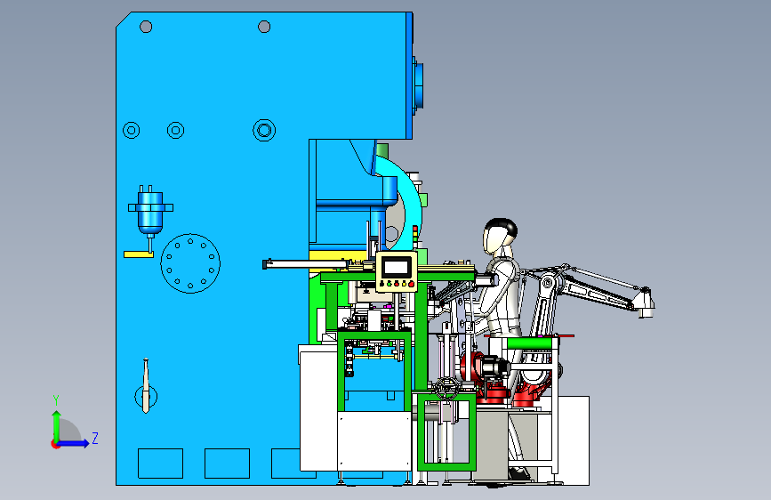Pick the blue lubricator unit on press side
This screenshot has width=771, height=500.
click(150, 211)
